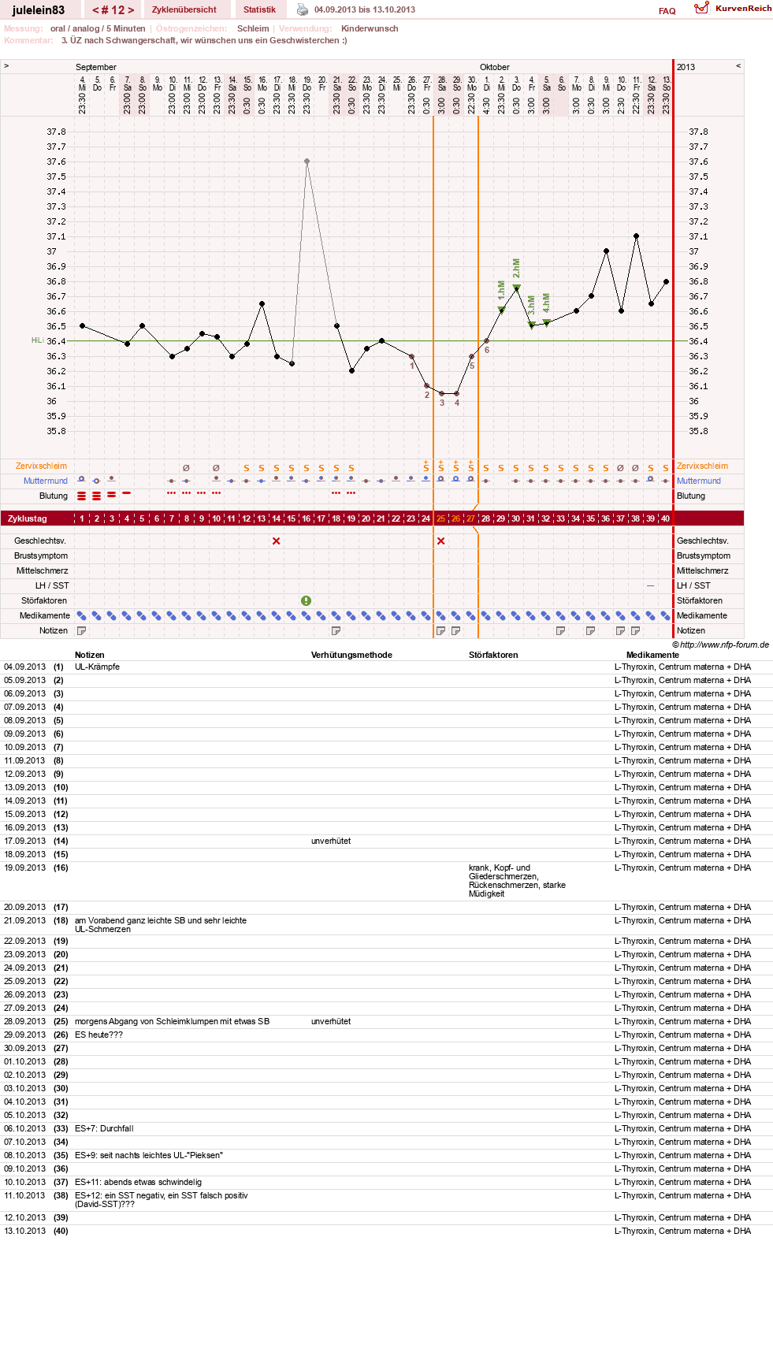Open the KurvenReich logo icon
The image size is (773, 1356).
coord(701,8)
